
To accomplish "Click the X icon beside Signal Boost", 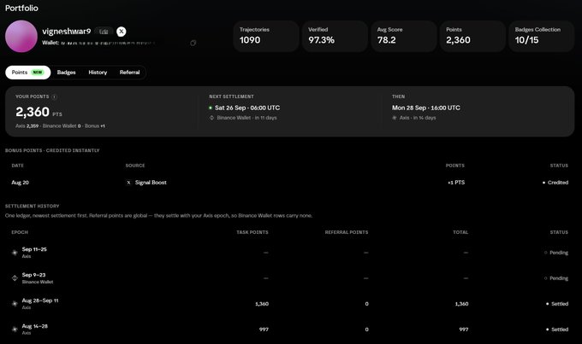I will pyautogui.click(x=128, y=183).
